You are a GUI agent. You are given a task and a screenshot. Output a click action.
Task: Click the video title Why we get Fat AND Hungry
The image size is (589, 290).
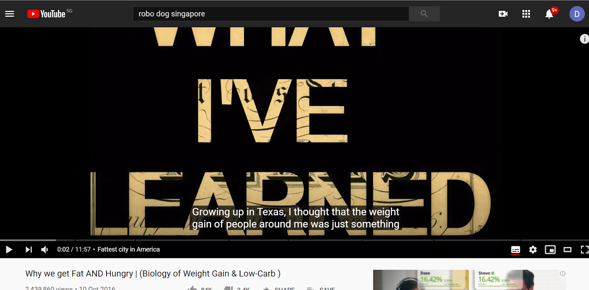[x=153, y=274]
